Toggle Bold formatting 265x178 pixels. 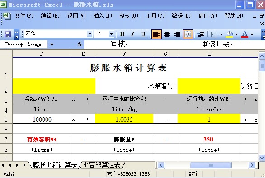pyautogui.click(x=122, y=34)
